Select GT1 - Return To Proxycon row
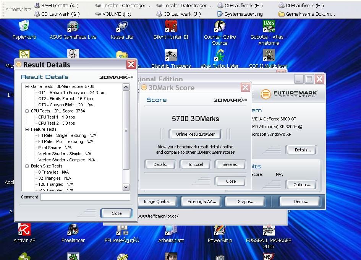361x260 pixels. pyautogui.click(x=71, y=93)
